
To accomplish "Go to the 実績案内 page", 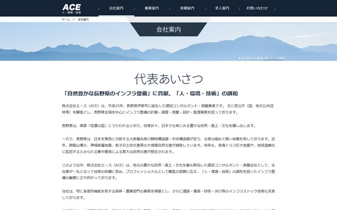I will (x=187, y=8).
